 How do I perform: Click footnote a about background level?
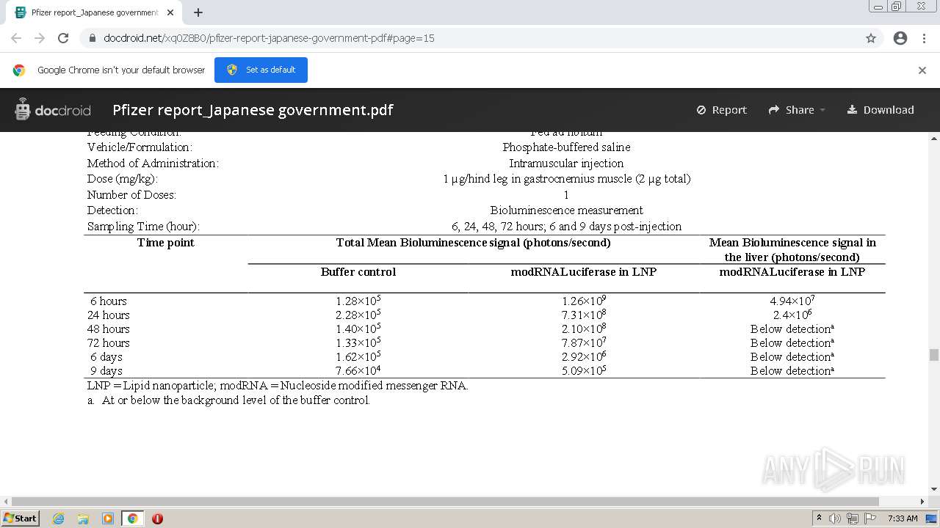pyautogui.click(x=228, y=400)
